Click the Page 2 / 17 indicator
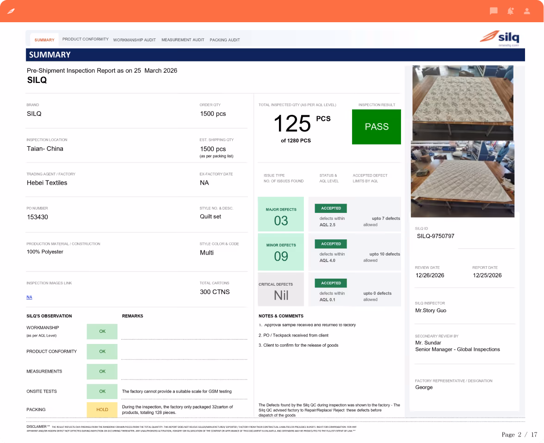Screen dimensions: 544x443 click(x=519, y=435)
